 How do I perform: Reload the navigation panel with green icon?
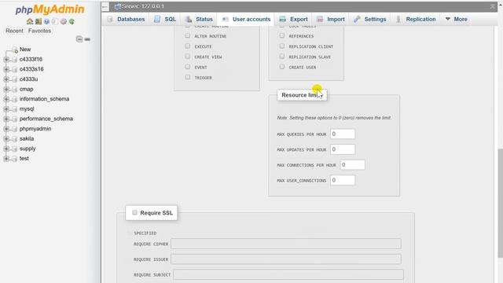click(x=72, y=21)
